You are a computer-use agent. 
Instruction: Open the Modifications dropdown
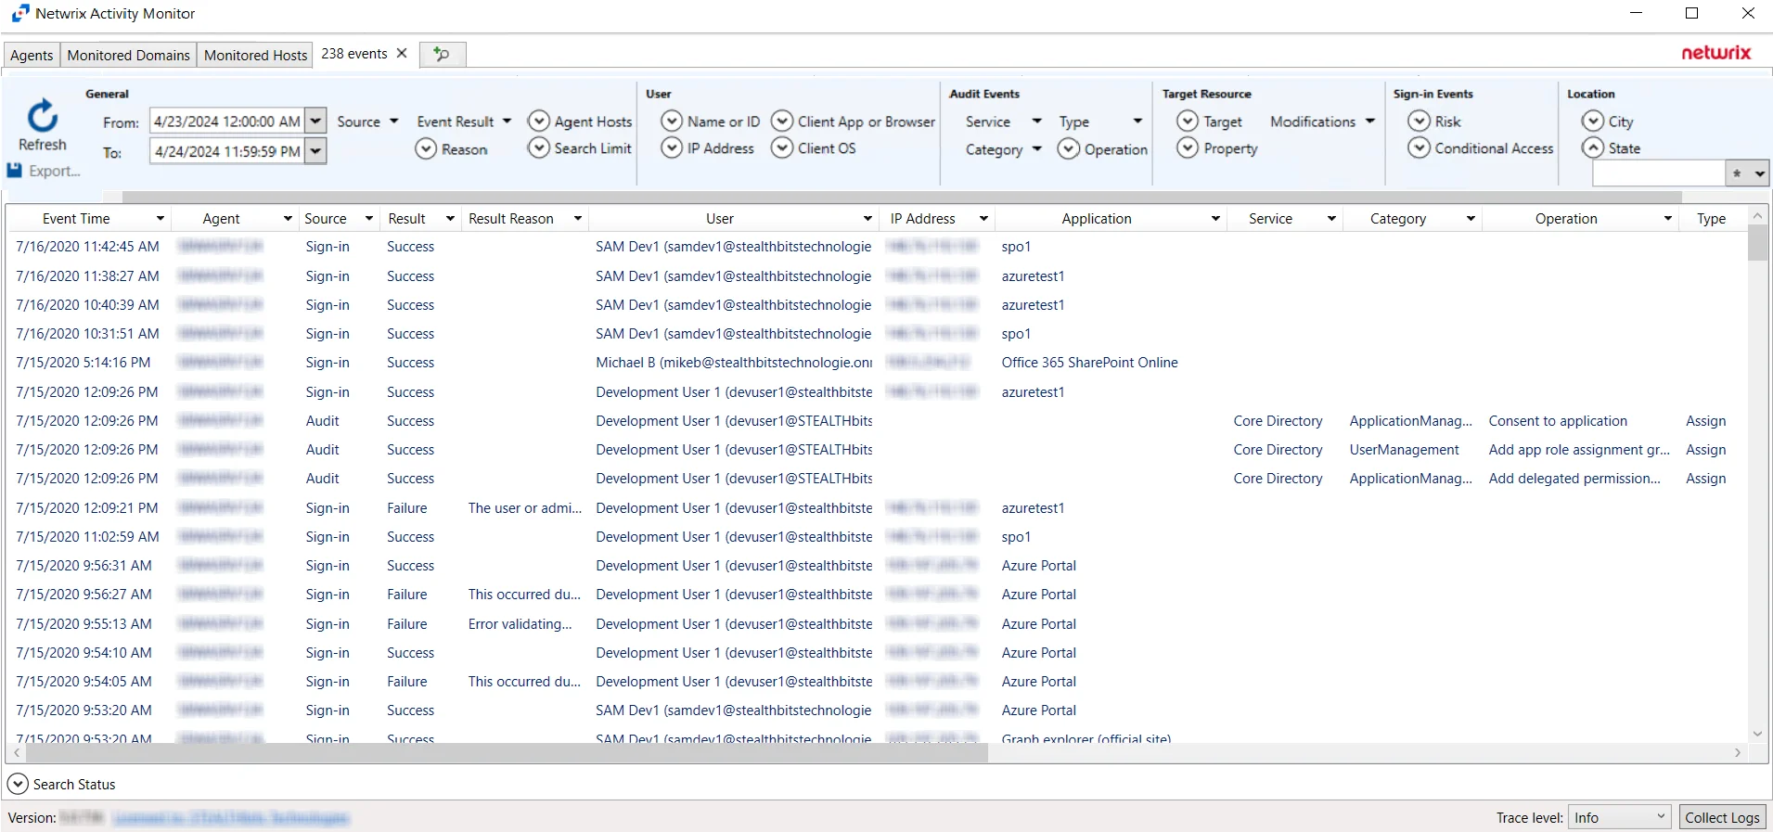click(1370, 122)
